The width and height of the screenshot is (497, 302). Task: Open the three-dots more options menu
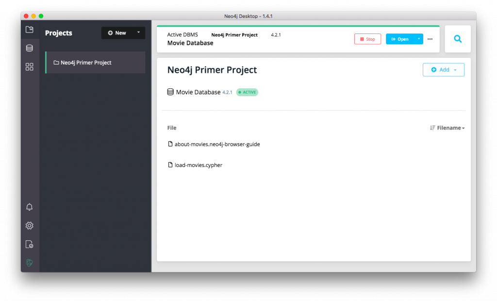(430, 39)
